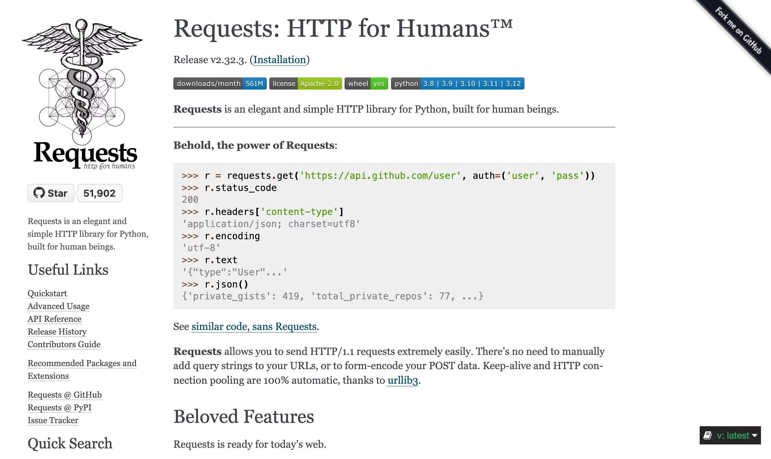The width and height of the screenshot is (771, 459).
Task: Click the downloads/month 561M badge
Action: 219,83
